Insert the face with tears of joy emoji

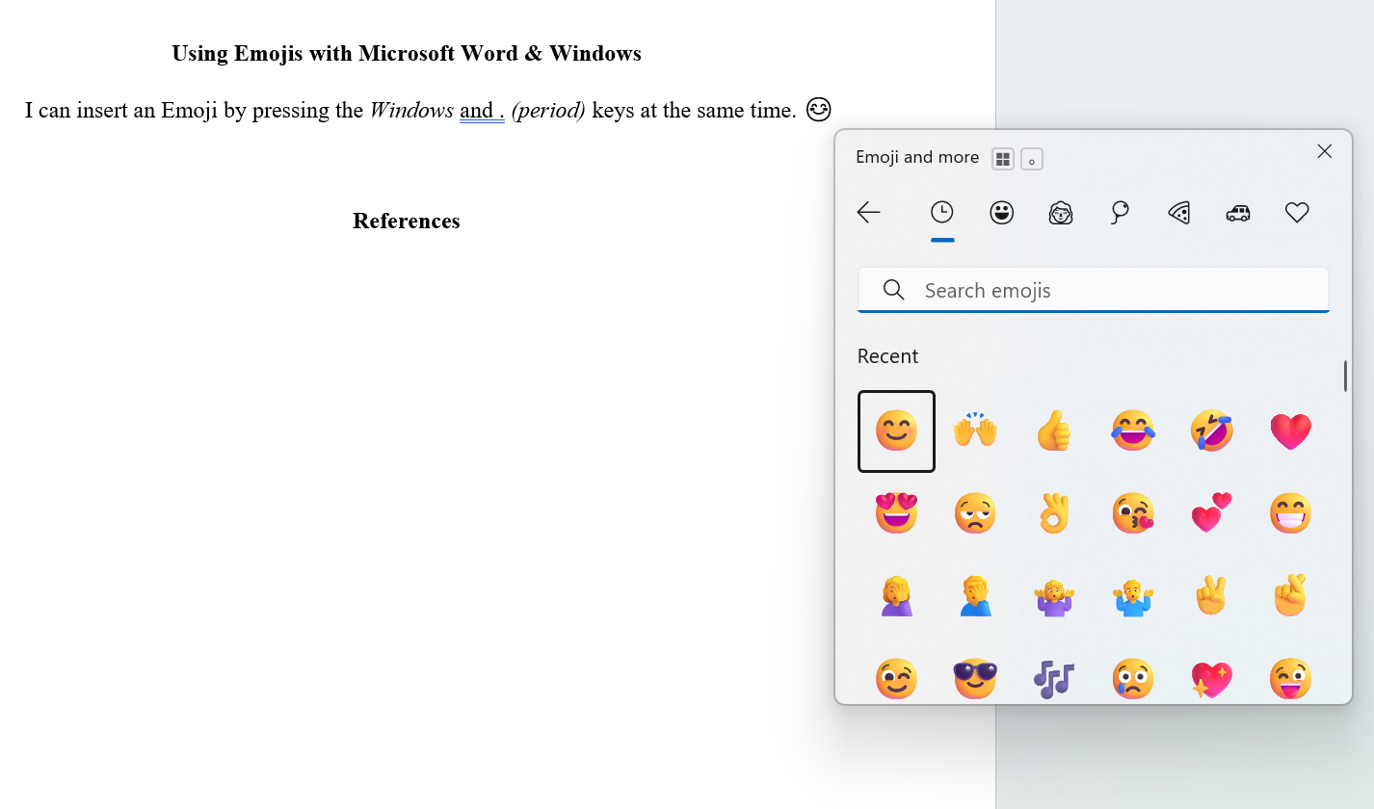click(1133, 431)
